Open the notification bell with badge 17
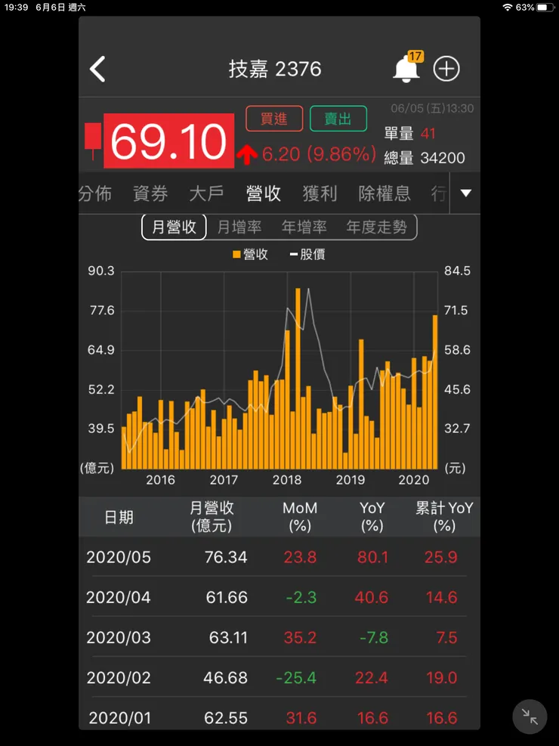 pos(408,67)
